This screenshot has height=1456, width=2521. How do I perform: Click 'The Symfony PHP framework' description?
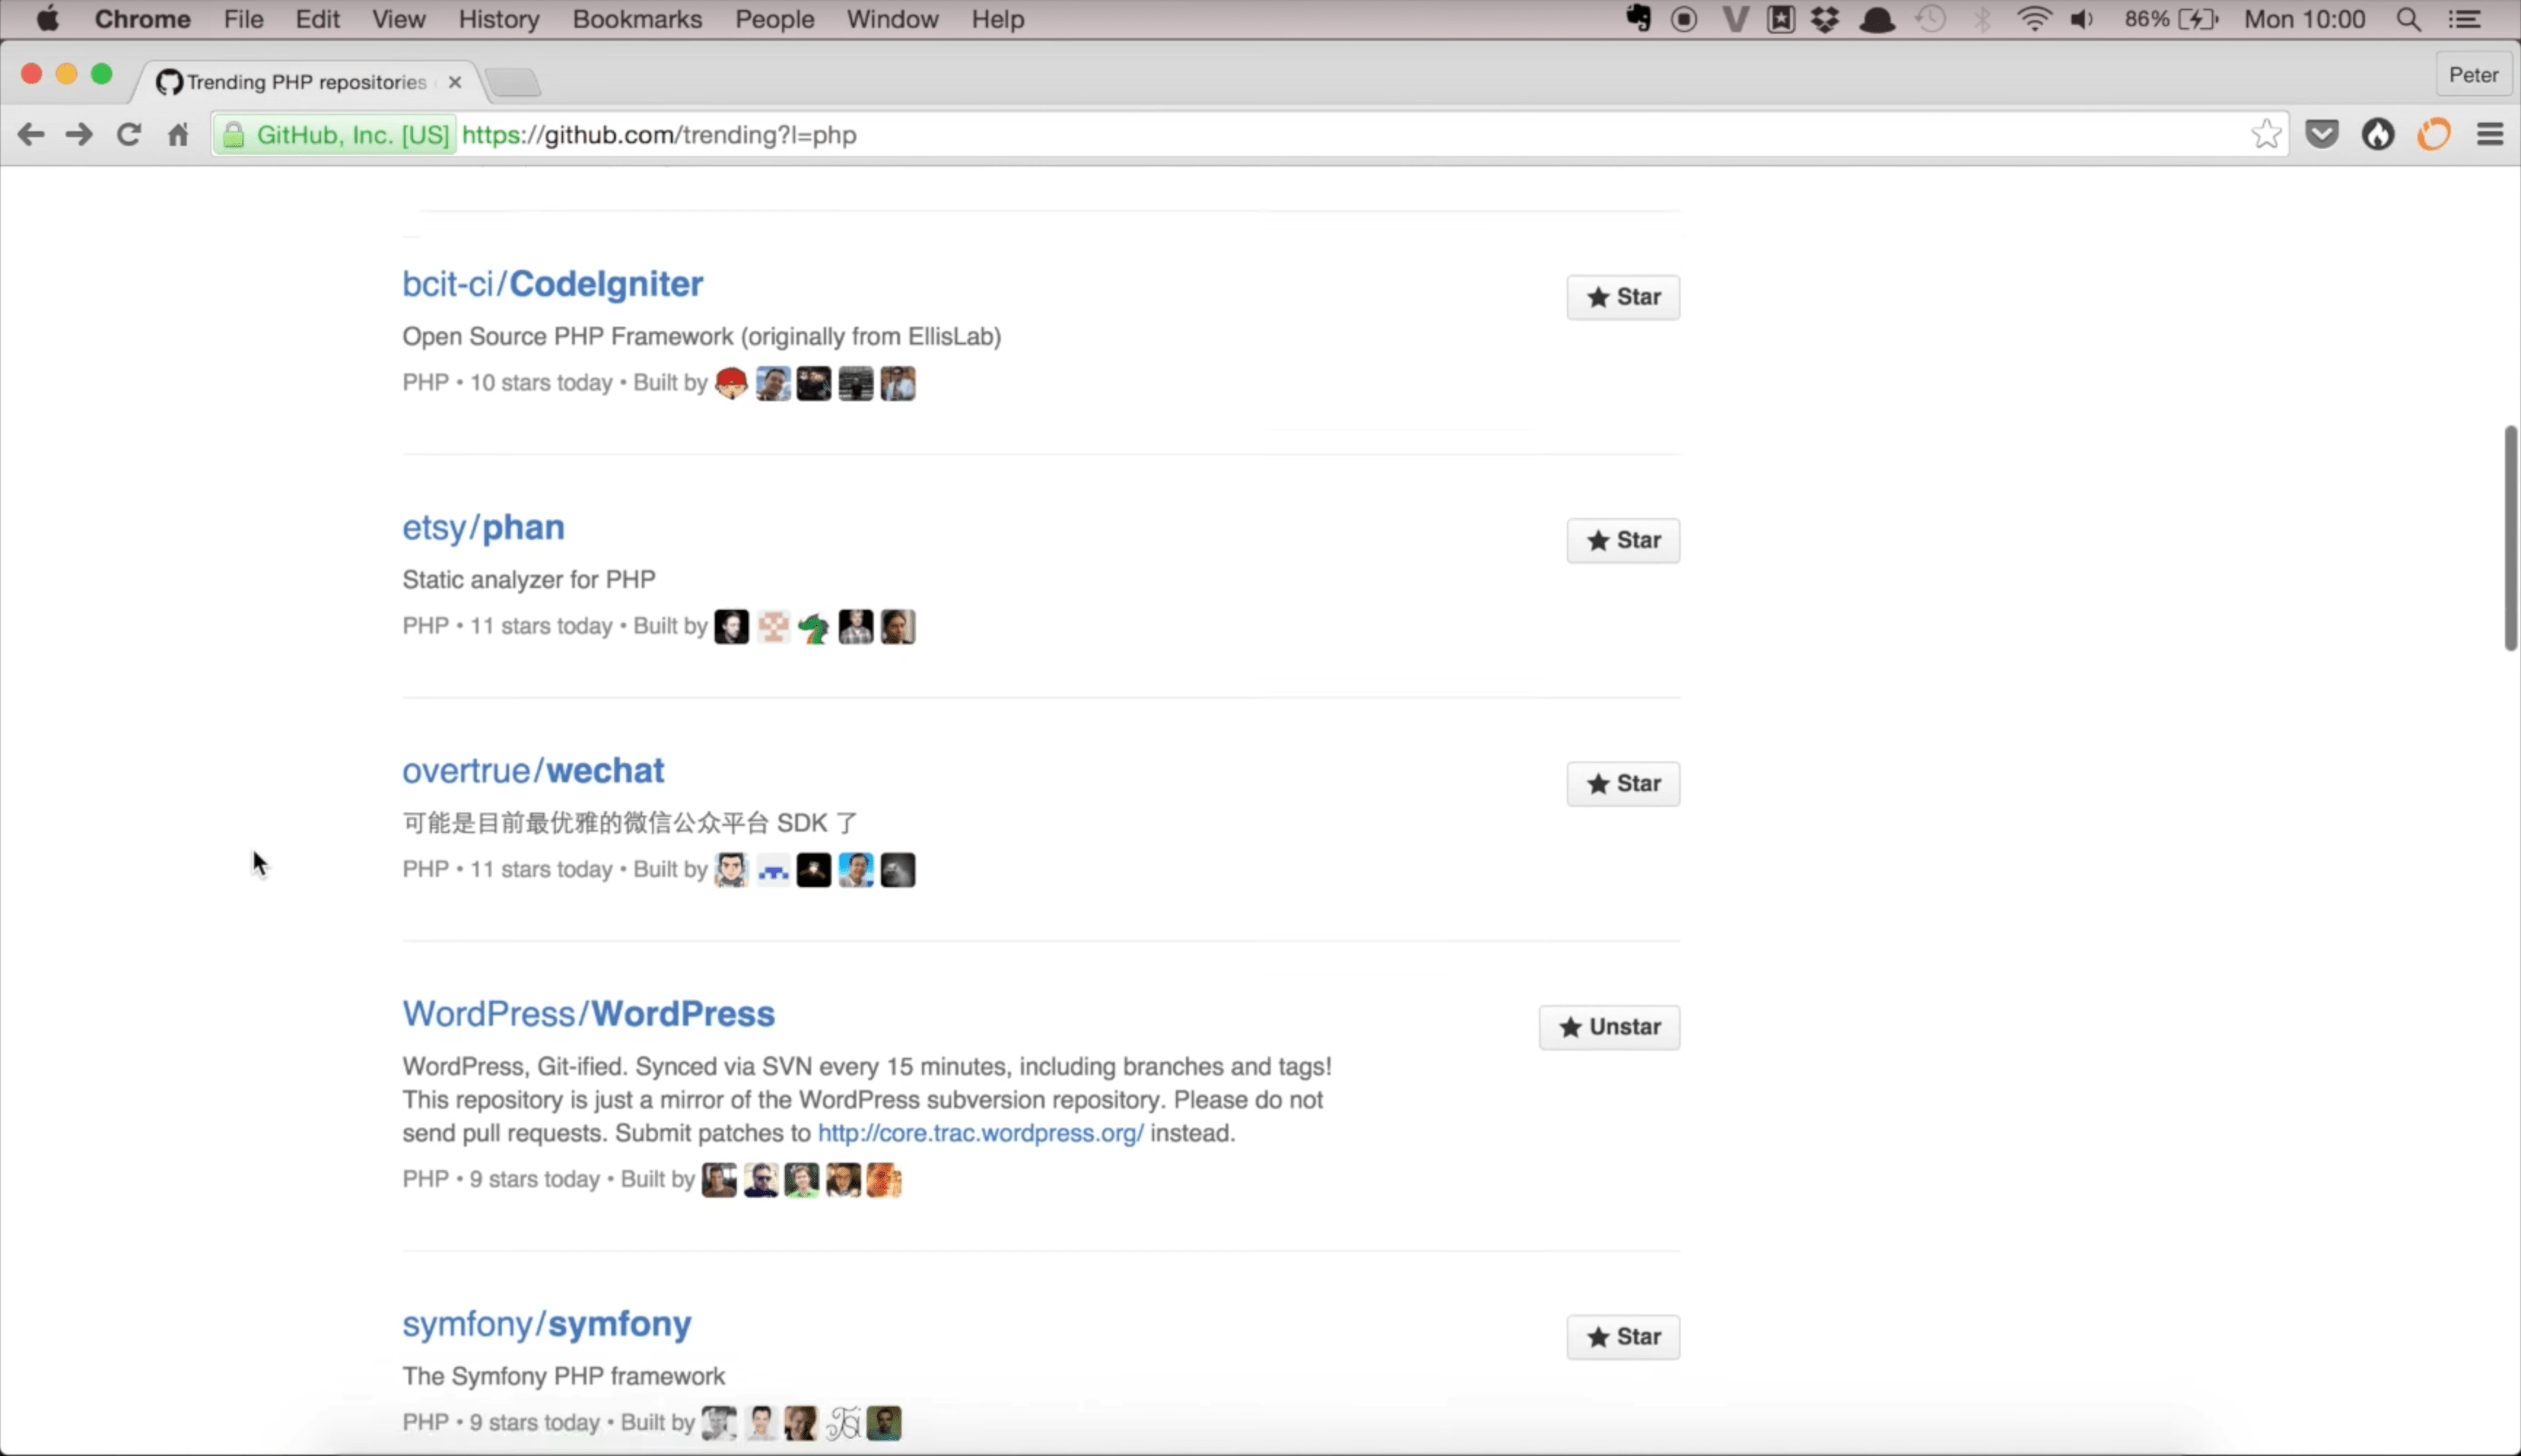tap(563, 1377)
